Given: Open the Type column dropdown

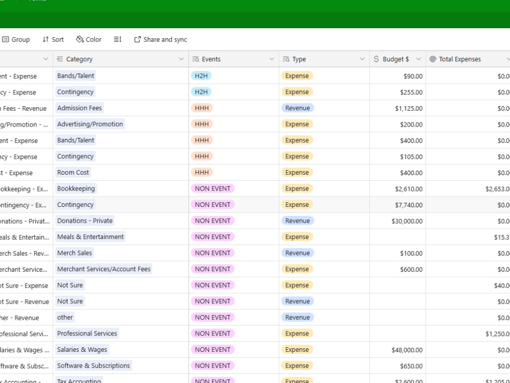Looking at the screenshot, I should pos(362,59).
